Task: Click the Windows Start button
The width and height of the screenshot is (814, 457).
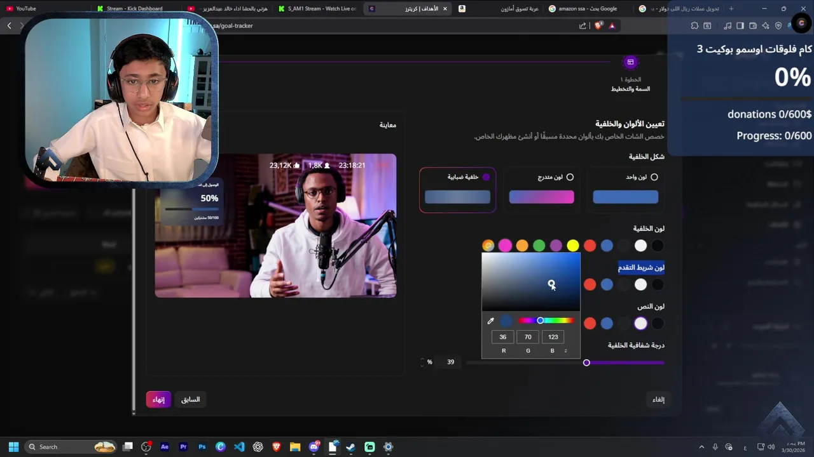Action: coord(13,447)
